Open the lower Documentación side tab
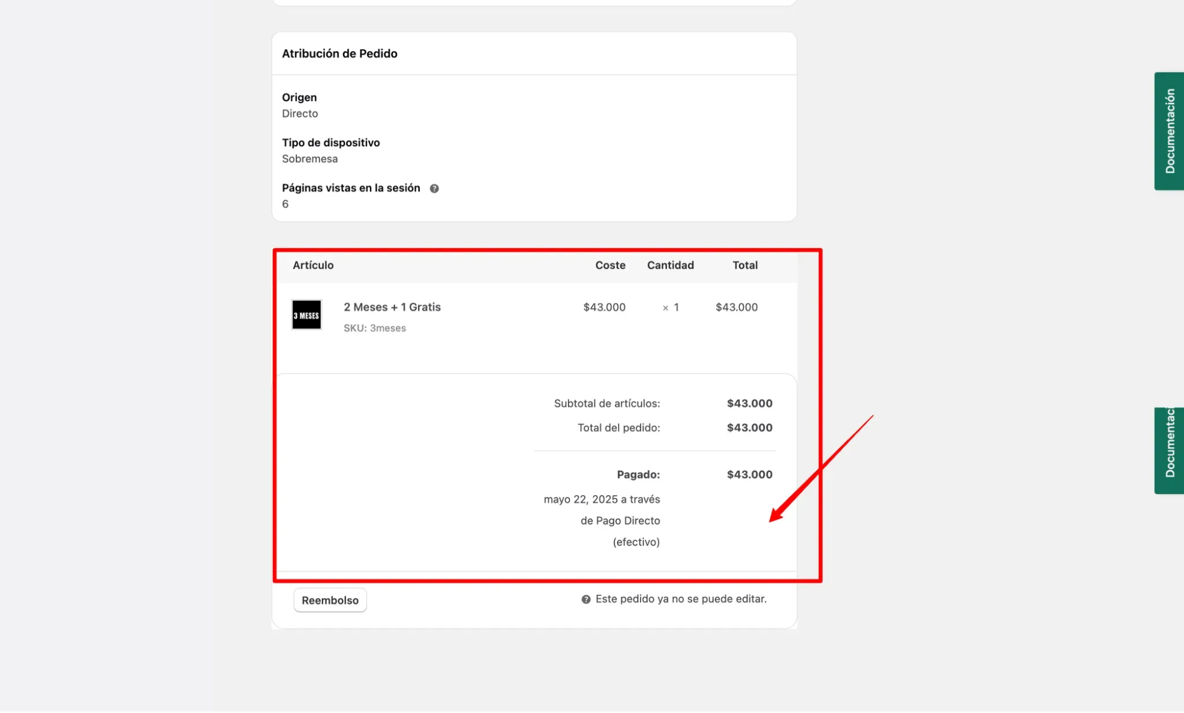This screenshot has width=1184, height=713. tap(1169, 450)
